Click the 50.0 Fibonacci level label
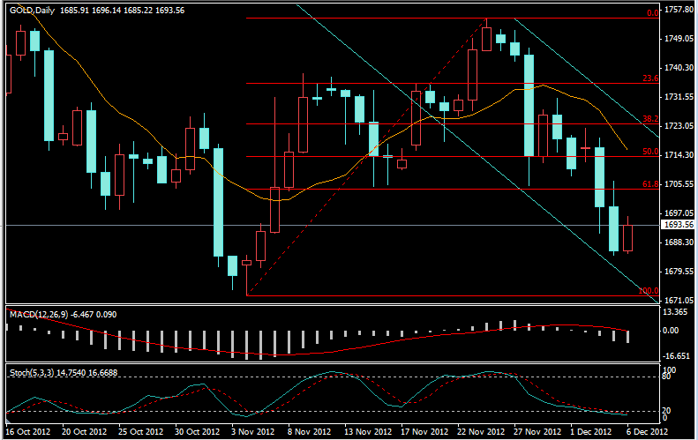Screen dimensions: 698x440 point(650,152)
